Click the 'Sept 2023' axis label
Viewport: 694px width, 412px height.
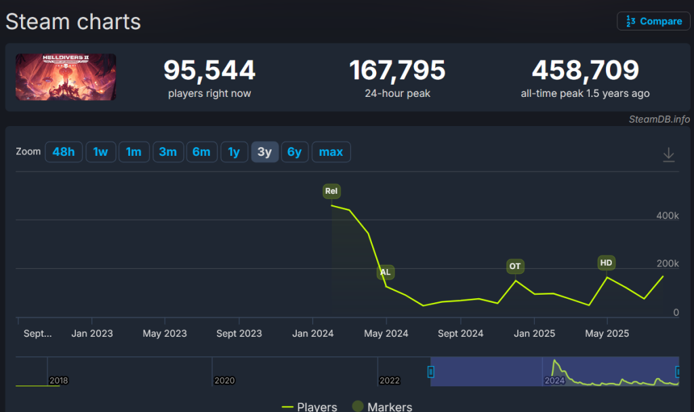pos(239,333)
